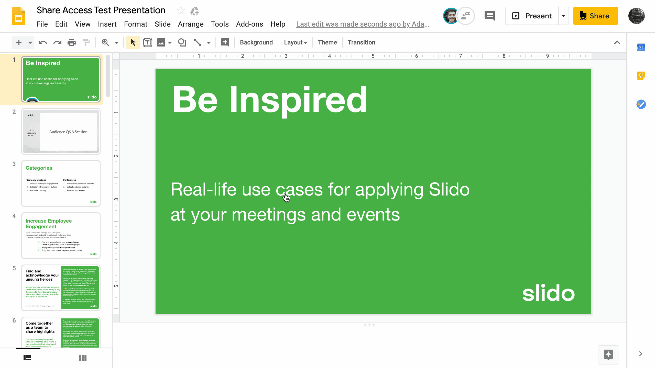Image resolution: width=655 pixels, height=368 pixels.
Task: Click the Background button
Action: click(256, 42)
